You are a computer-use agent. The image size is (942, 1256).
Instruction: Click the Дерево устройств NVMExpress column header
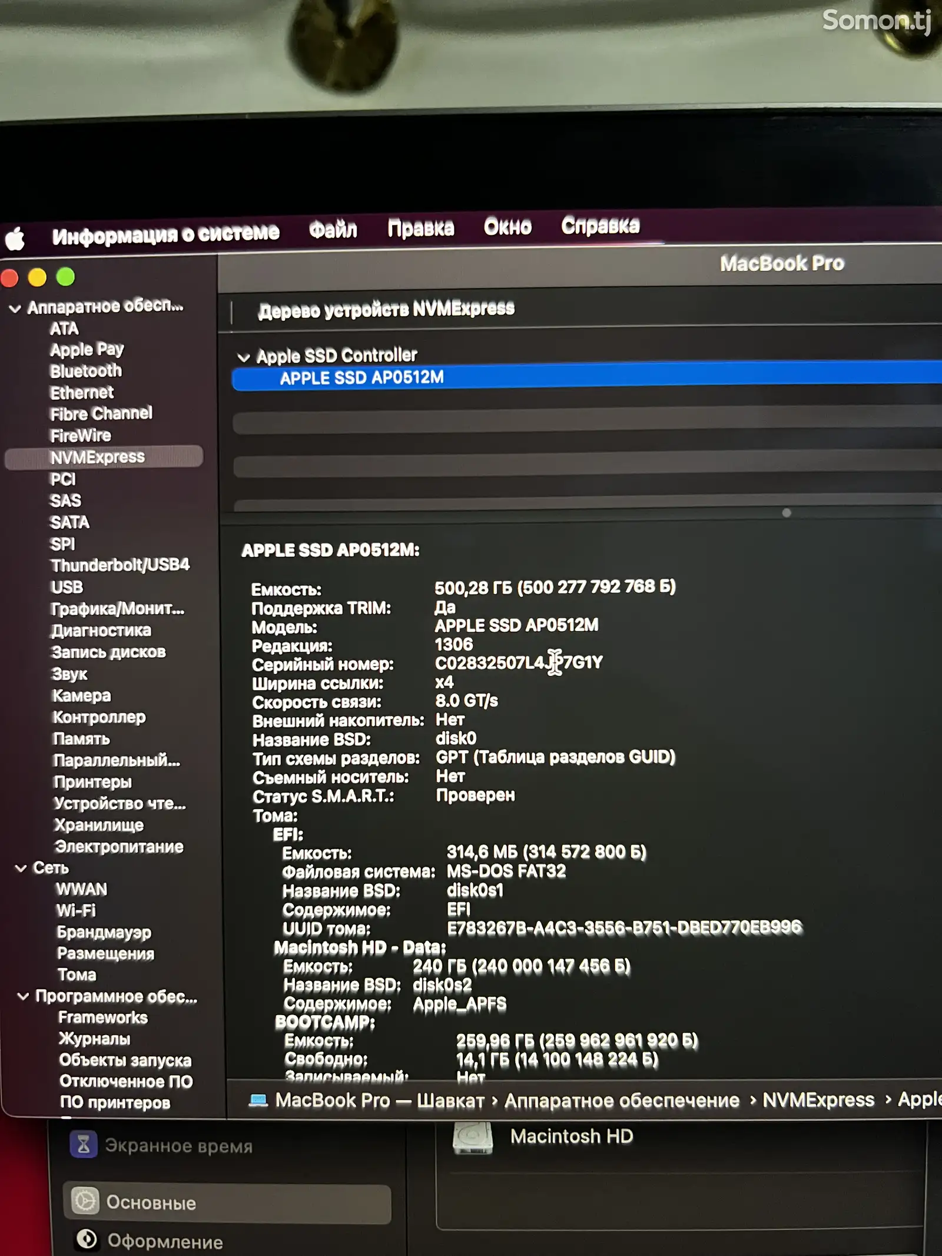tap(386, 309)
